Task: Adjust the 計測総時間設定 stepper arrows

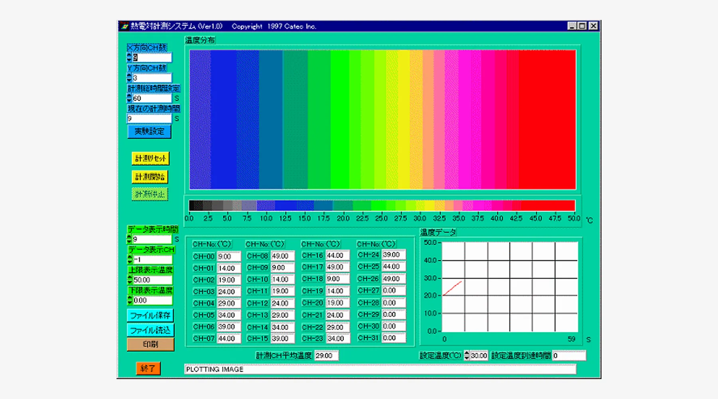Action: coord(129,98)
